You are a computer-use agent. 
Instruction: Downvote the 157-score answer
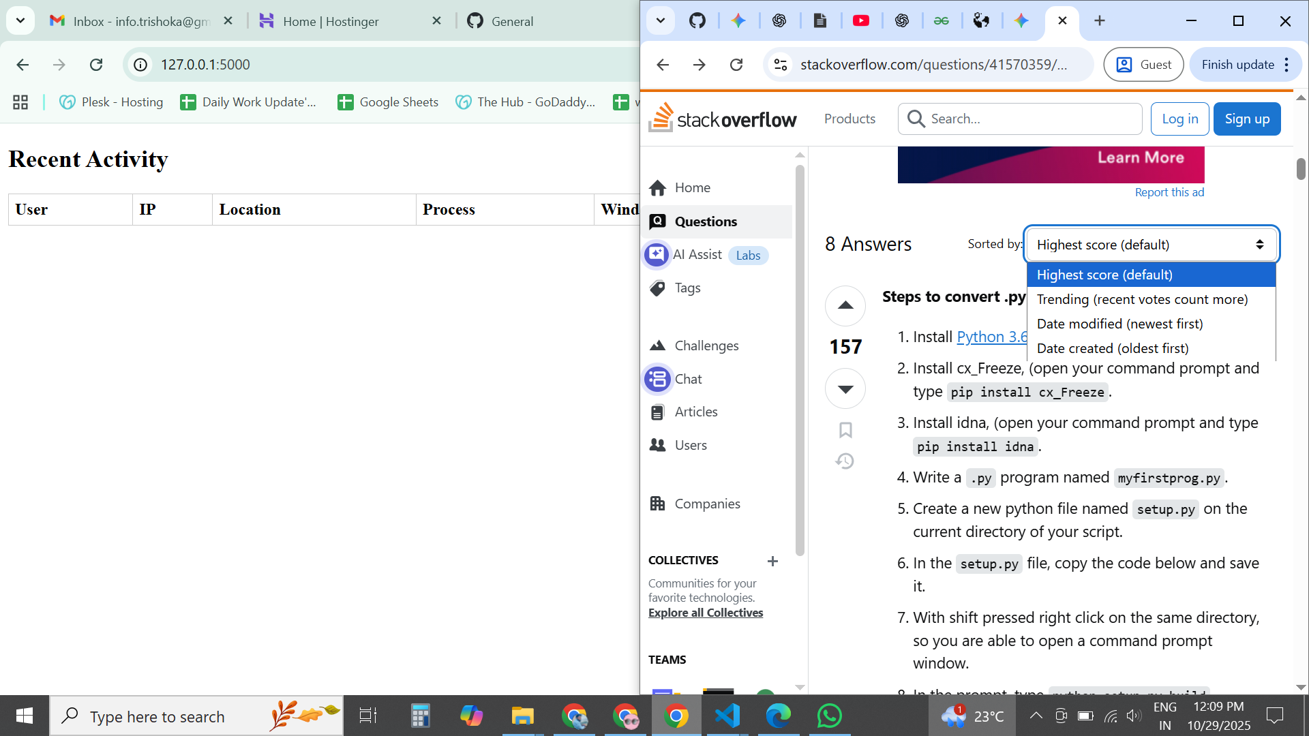point(845,389)
